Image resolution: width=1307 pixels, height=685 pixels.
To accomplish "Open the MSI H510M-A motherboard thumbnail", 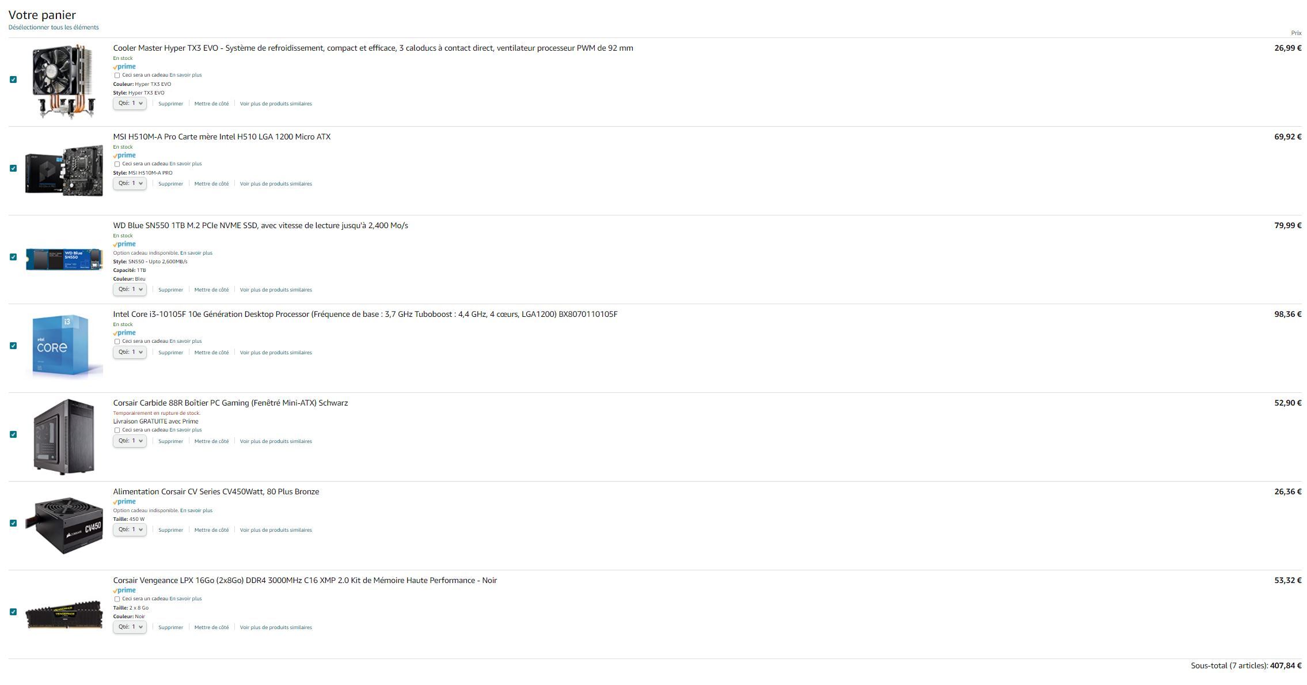I will (x=64, y=170).
